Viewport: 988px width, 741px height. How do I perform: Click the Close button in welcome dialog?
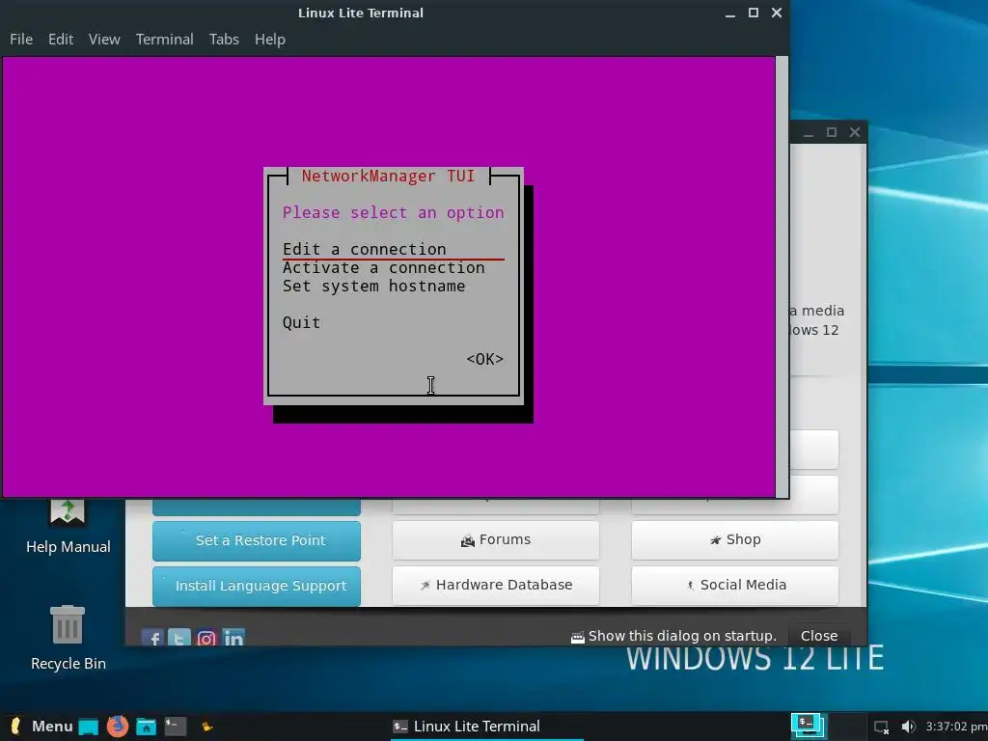point(819,636)
